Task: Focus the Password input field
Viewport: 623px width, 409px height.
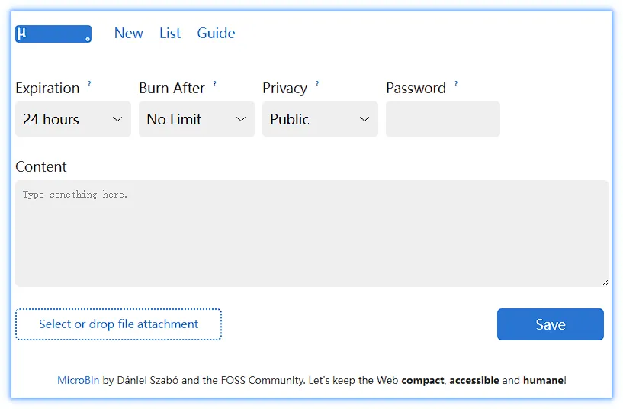Action: pos(443,119)
